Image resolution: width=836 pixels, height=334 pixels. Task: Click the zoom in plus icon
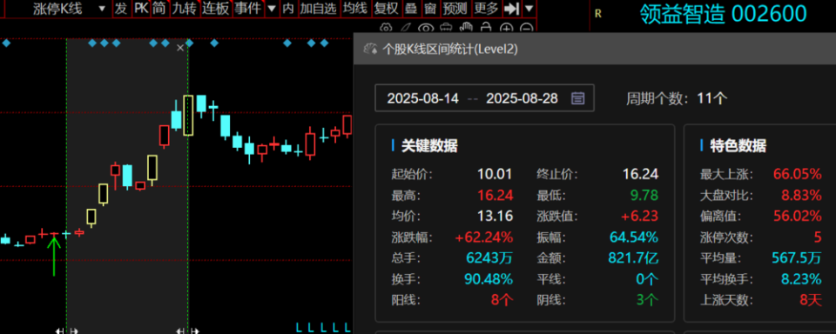click(x=507, y=28)
